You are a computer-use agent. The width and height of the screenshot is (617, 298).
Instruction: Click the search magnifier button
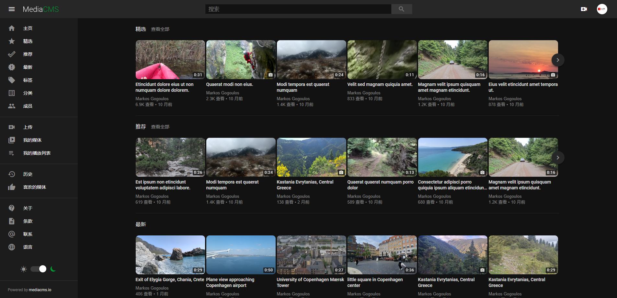coord(401,9)
